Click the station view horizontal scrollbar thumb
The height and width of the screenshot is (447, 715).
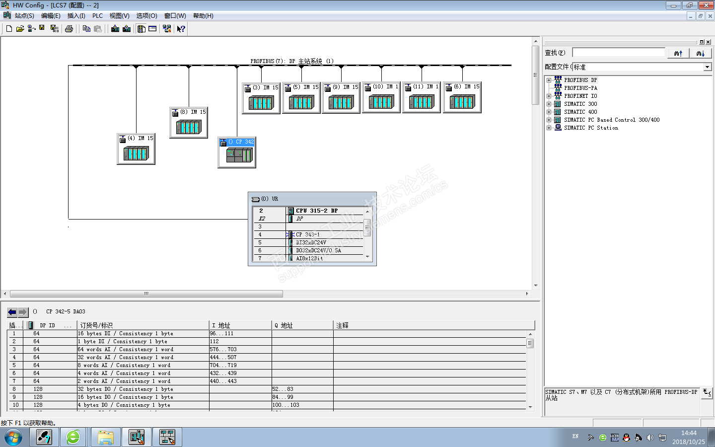146,294
